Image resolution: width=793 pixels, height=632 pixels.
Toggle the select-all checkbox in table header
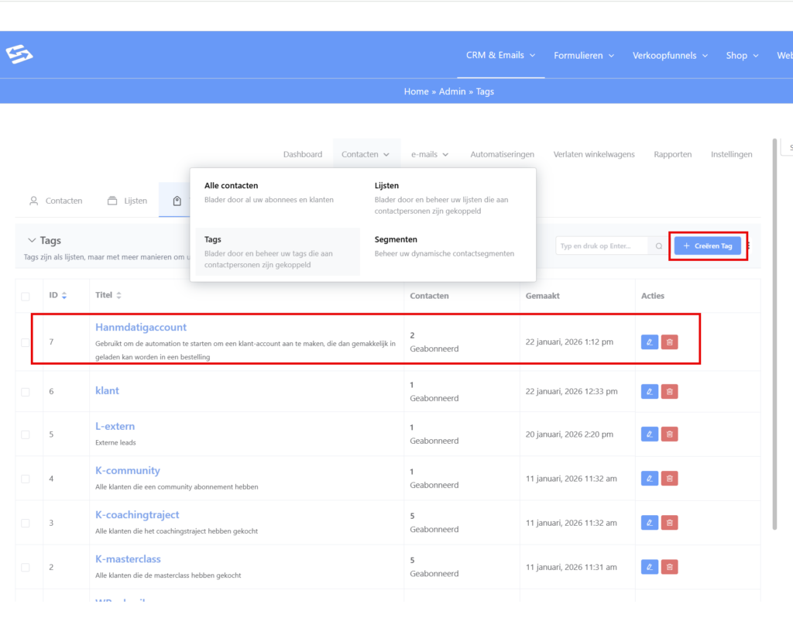point(26,297)
